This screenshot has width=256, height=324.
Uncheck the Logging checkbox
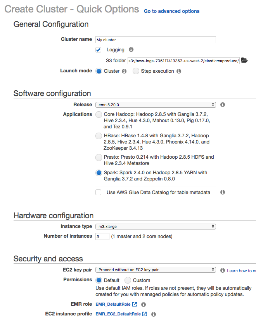point(99,50)
